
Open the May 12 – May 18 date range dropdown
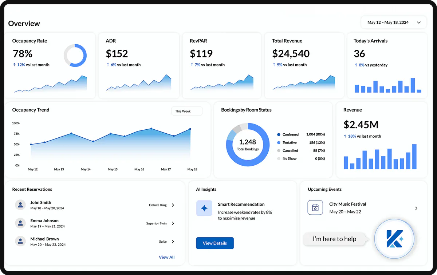[x=393, y=23]
